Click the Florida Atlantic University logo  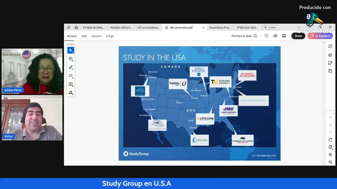(242, 140)
